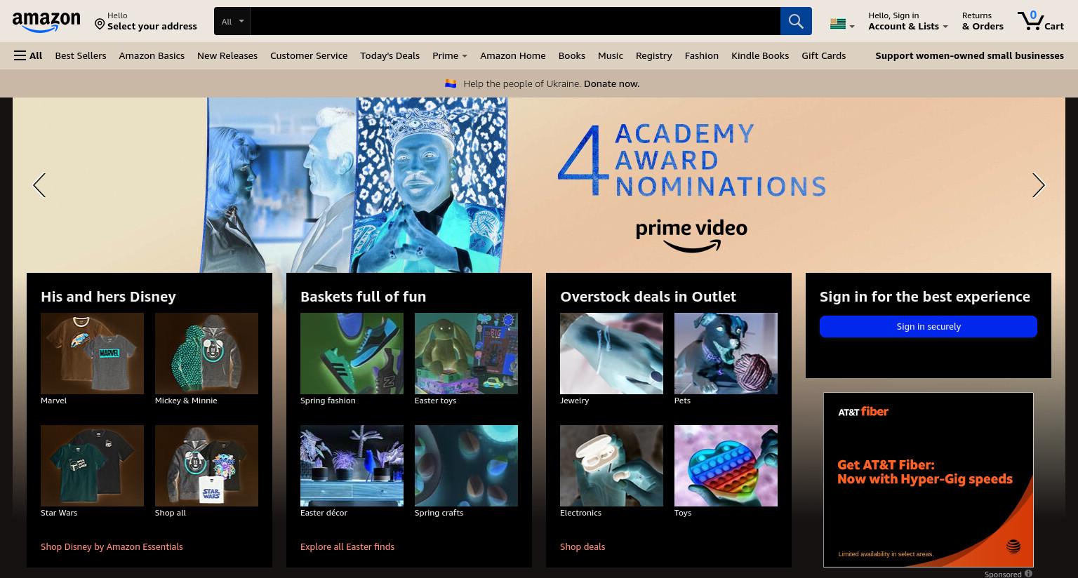Click the Sign in securely button
Screen dimensions: 1078x578
pyautogui.click(x=929, y=326)
